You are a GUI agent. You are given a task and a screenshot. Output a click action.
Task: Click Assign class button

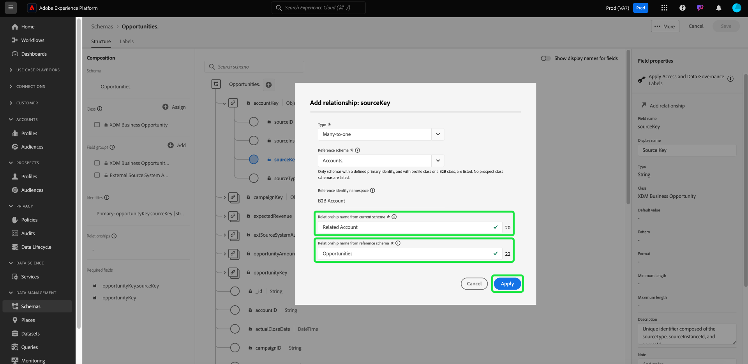174,107
